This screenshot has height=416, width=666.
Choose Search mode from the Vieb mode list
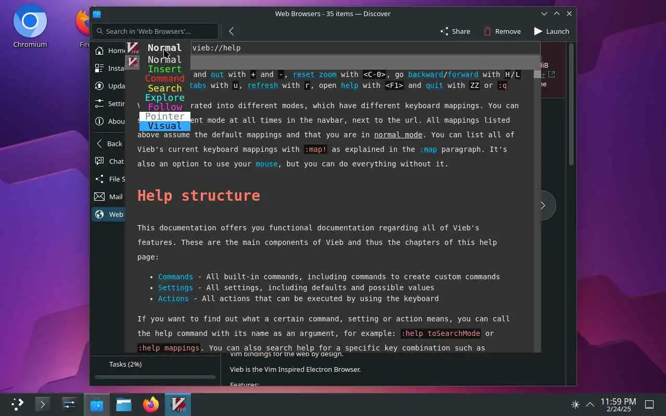click(x=164, y=88)
